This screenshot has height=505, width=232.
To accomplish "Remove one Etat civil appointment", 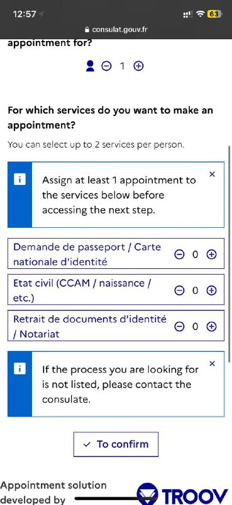I will (179, 290).
